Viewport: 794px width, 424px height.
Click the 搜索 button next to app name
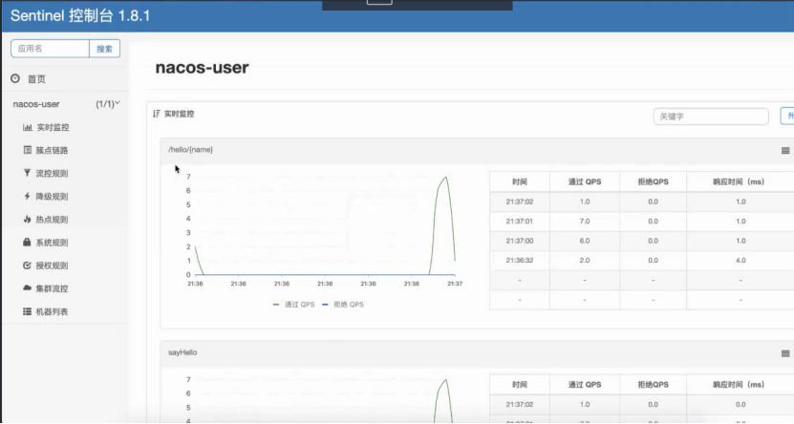pyautogui.click(x=104, y=49)
